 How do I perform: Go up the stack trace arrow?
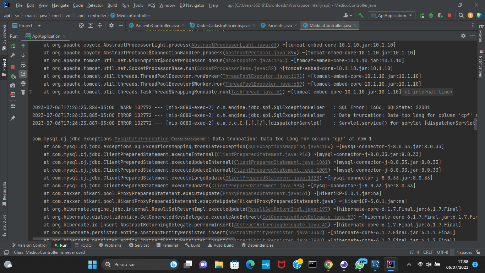click(x=23, y=46)
